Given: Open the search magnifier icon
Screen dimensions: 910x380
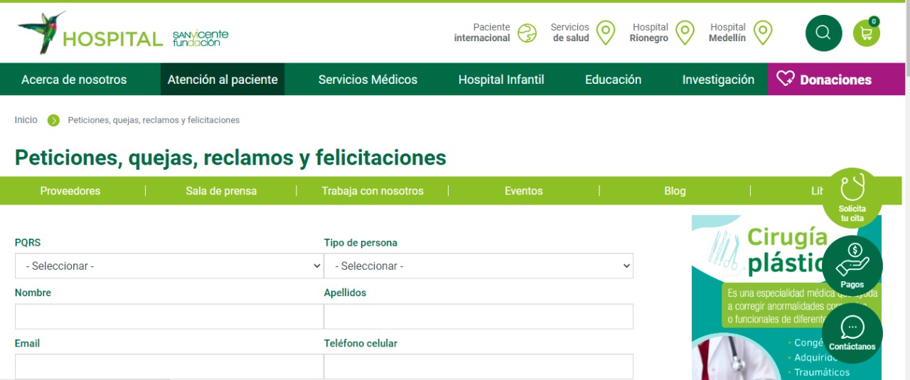Looking at the screenshot, I should click(x=823, y=33).
